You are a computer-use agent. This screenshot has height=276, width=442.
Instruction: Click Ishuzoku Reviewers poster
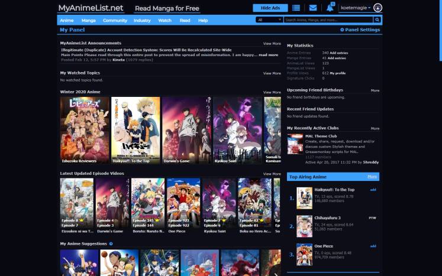pos(85,131)
